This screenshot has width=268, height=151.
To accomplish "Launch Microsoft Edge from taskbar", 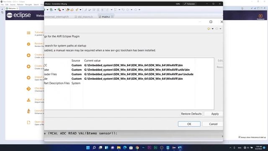I will (x=125, y=148).
